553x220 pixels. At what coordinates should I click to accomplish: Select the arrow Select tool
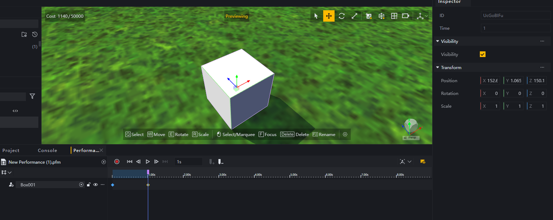(316, 16)
